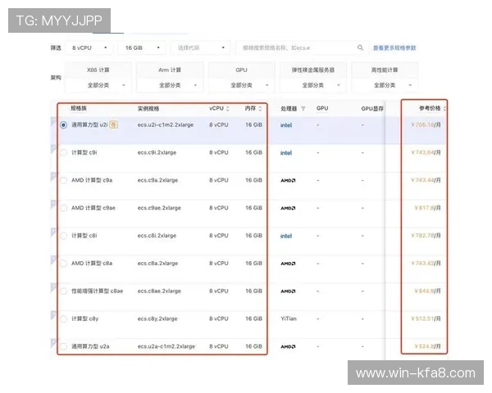Click AMD logo in c8a row

coord(288,264)
